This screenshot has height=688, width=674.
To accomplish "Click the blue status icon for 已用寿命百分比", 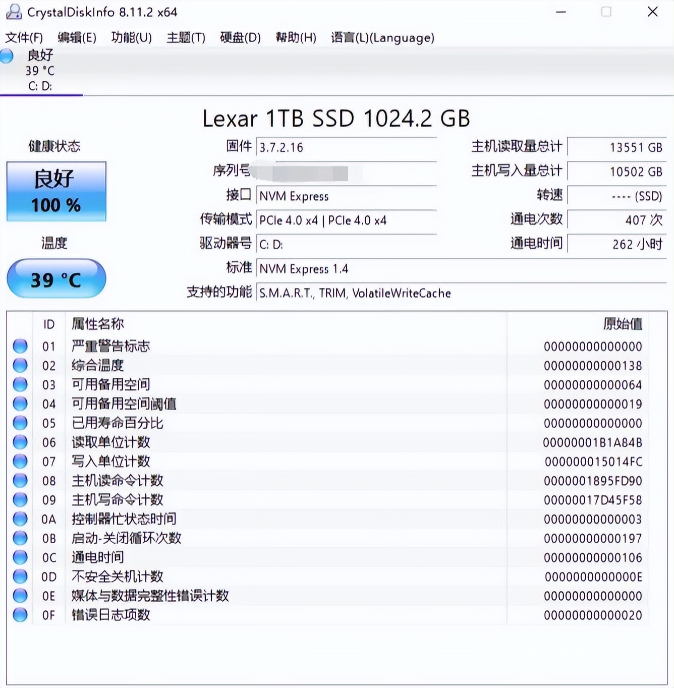I will (20, 423).
